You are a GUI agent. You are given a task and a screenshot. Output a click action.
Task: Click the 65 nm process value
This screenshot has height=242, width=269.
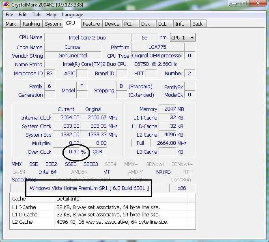(144, 38)
